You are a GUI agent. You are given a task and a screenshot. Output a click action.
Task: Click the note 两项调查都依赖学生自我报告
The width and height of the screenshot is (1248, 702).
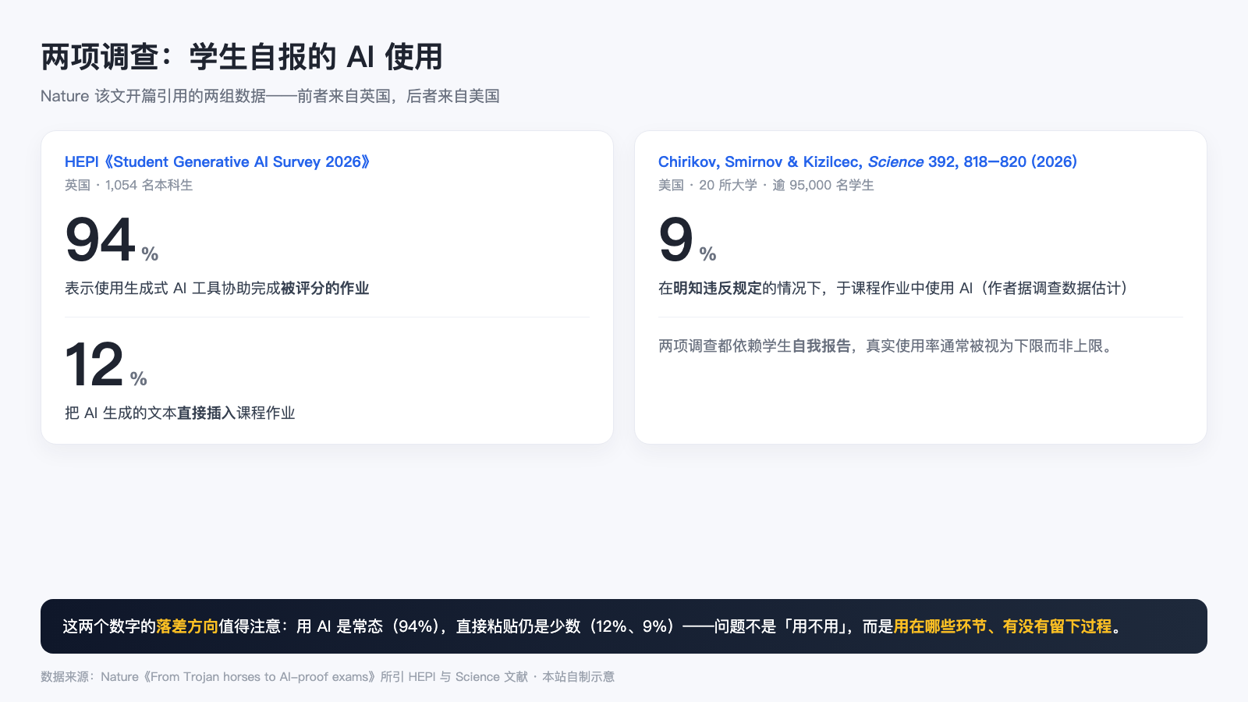tap(885, 346)
